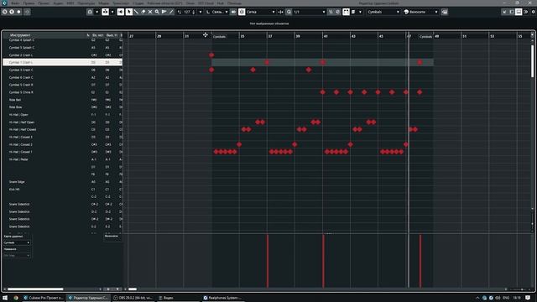
Task: Open the Студия menu
Action: pos(138,3)
